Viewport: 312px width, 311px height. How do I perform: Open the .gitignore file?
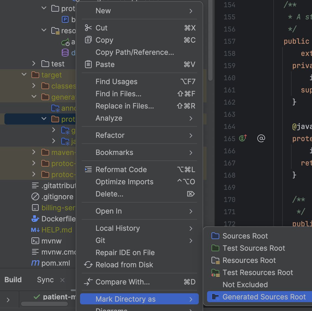click(57, 197)
